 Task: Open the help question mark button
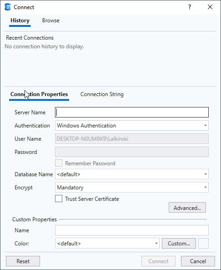(190, 7)
